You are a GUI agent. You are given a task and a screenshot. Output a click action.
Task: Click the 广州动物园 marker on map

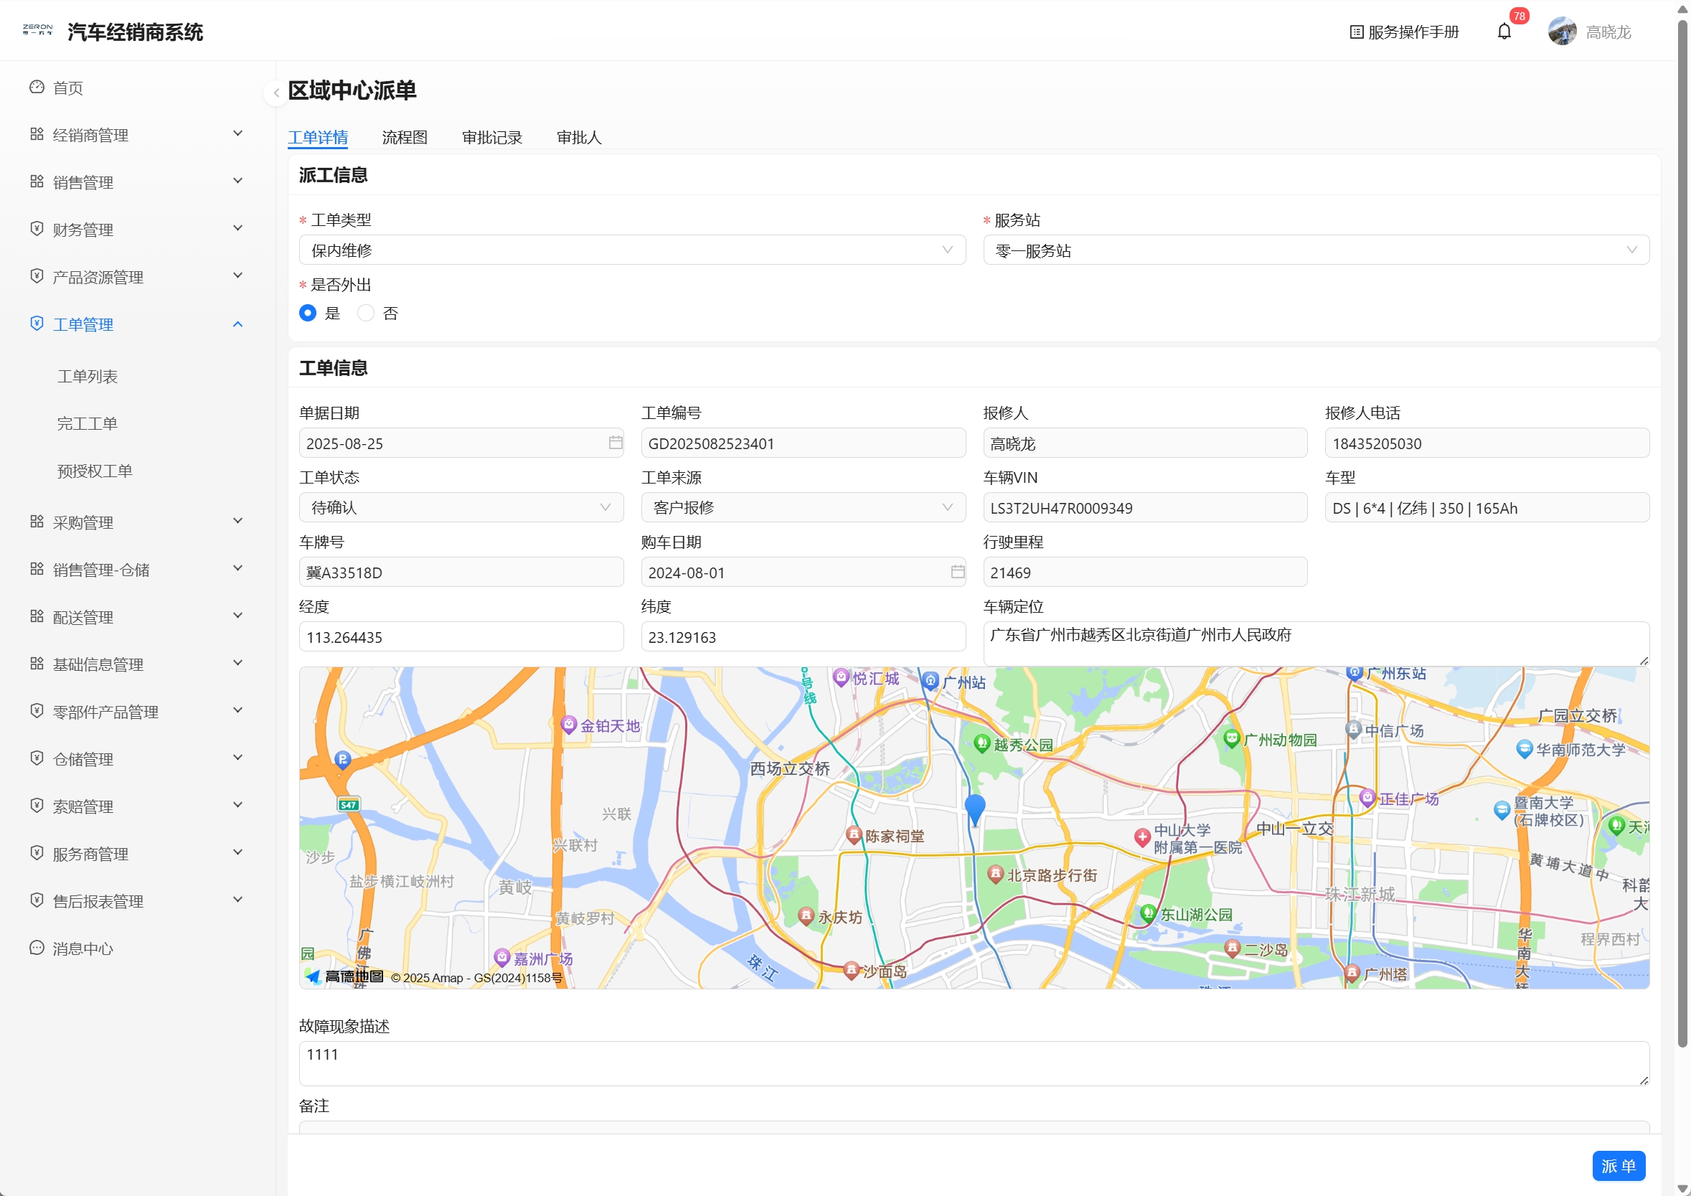pyautogui.click(x=1231, y=739)
